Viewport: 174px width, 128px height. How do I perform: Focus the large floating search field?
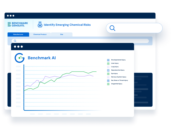pyautogui.click(x=134, y=28)
